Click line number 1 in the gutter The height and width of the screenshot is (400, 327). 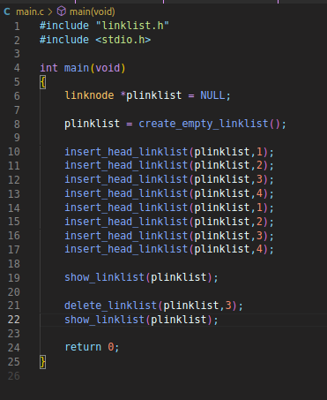17,26
